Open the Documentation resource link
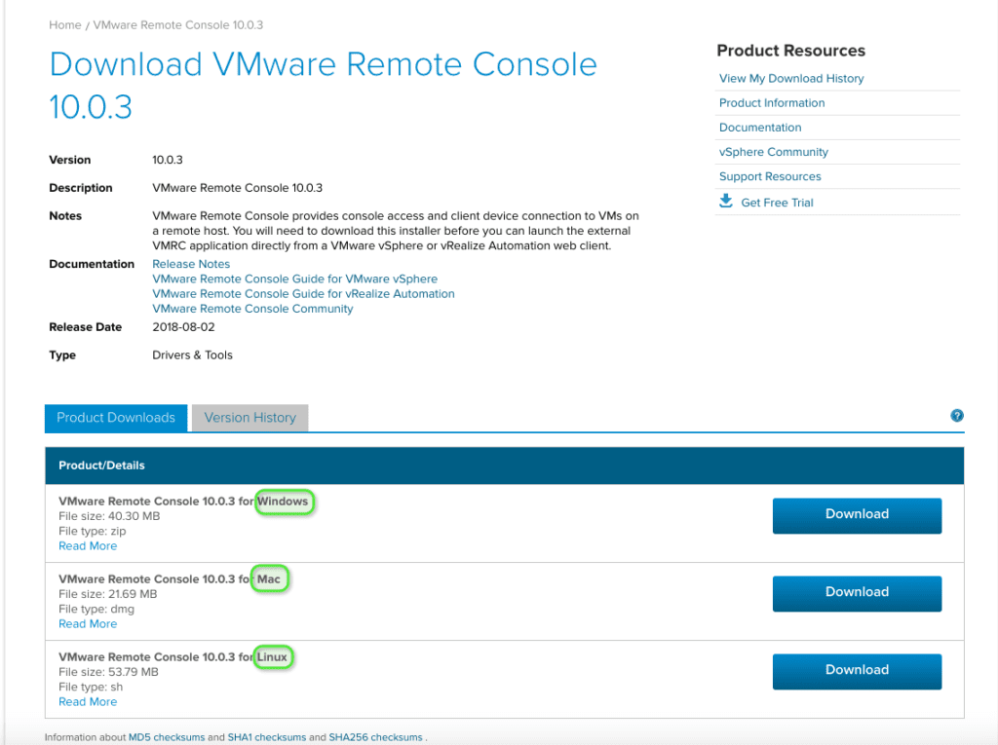Viewport: 998px width, 745px height. point(759,127)
